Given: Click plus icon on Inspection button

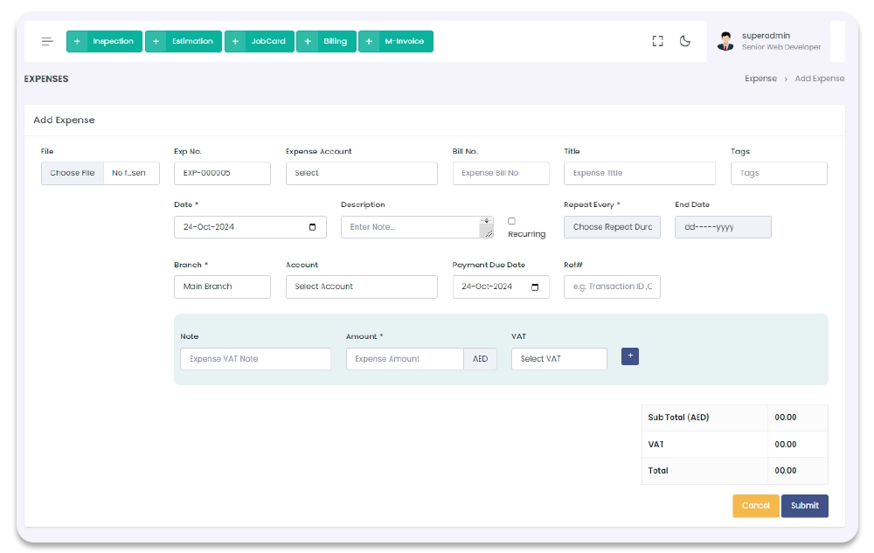Looking at the screenshot, I should 78,41.
